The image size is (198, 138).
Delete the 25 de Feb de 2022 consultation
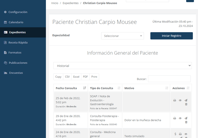click(186, 104)
